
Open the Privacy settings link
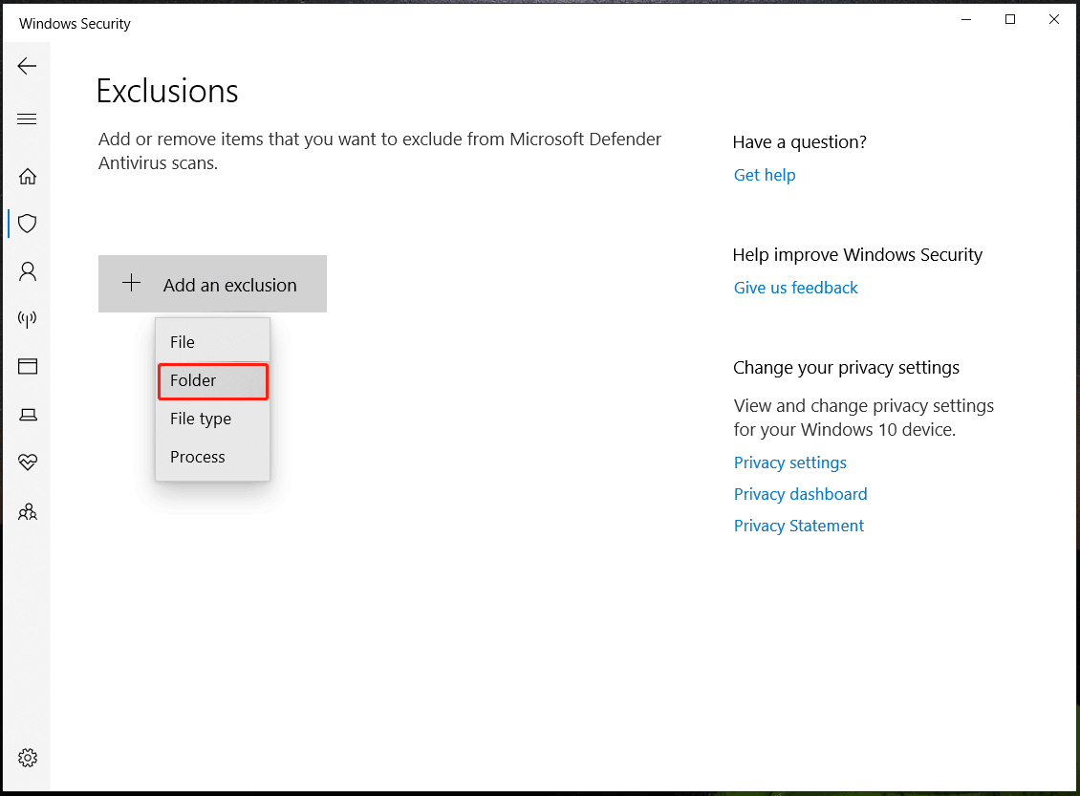pyautogui.click(x=790, y=463)
